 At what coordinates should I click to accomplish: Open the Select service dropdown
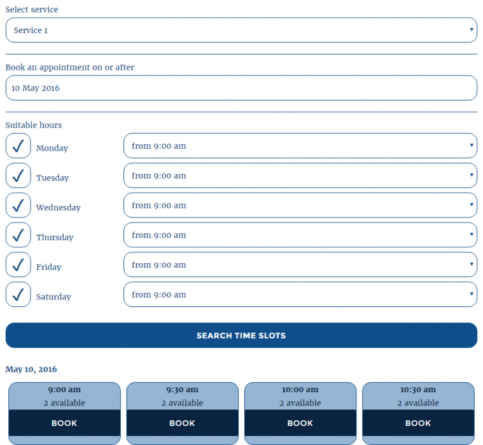pos(241,30)
